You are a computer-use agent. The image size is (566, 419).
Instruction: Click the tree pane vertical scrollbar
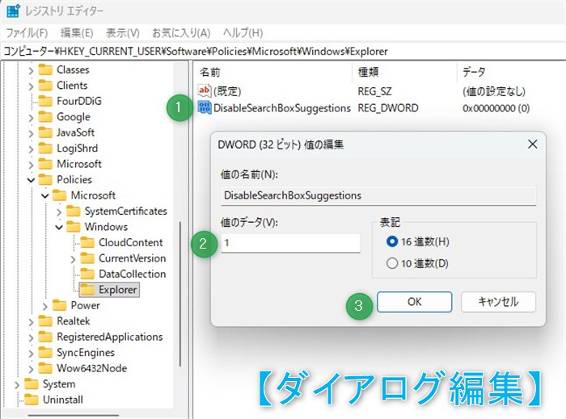coord(180,293)
